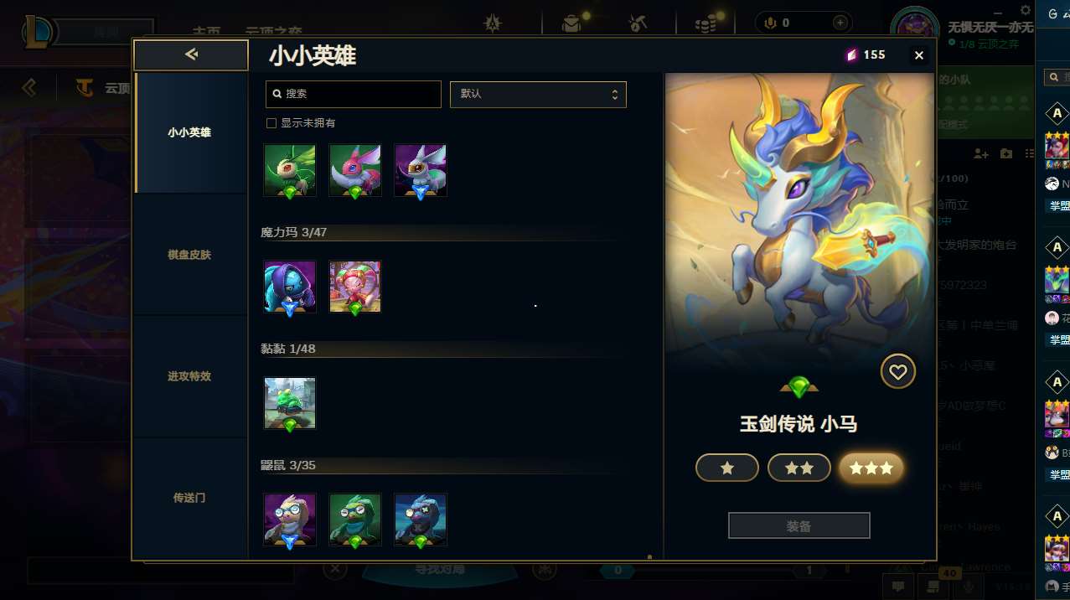Select the blue hooded 魔力玛 Little Legend
The image size is (1070, 600).
point(290,287)
